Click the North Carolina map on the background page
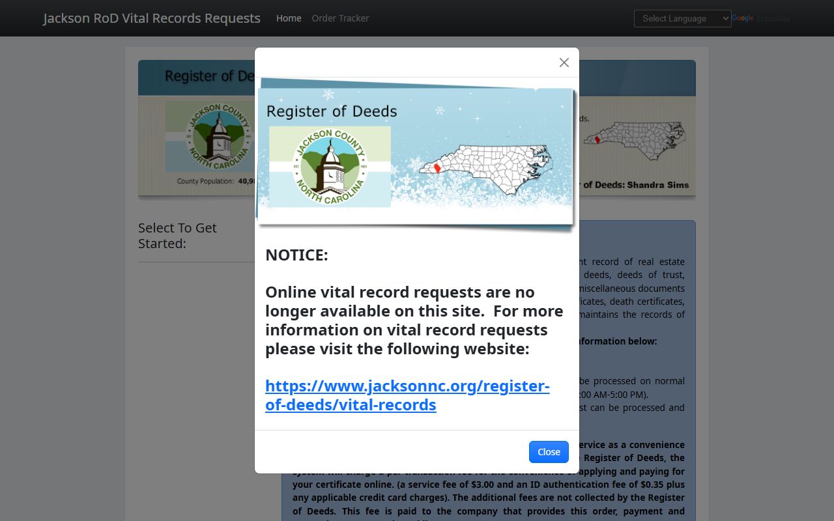The width and height of the screenshot is (834, 521). [634, 141]
